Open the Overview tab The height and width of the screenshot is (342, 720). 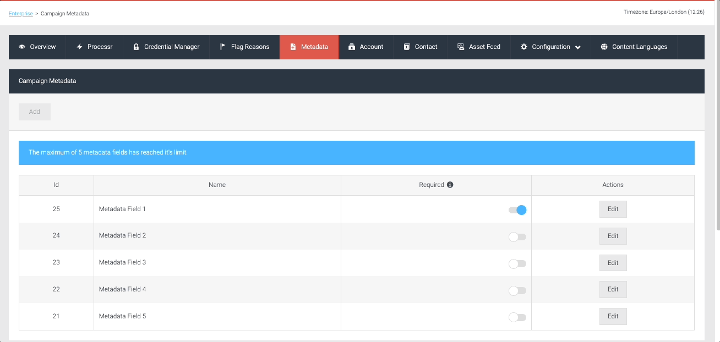click(x=37, y=47)
